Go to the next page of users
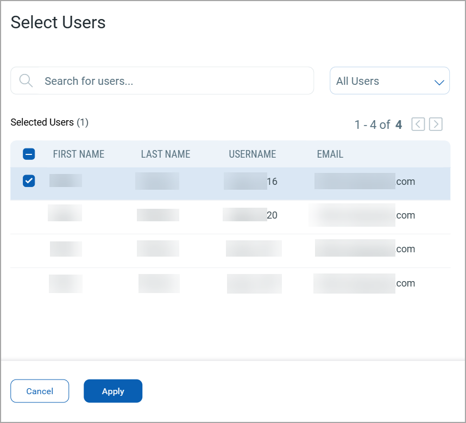 click(x=436, y=125)
